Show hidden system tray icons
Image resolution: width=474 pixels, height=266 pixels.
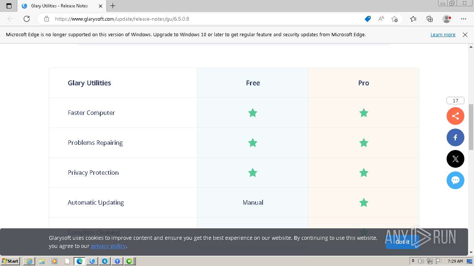(413, 261)
